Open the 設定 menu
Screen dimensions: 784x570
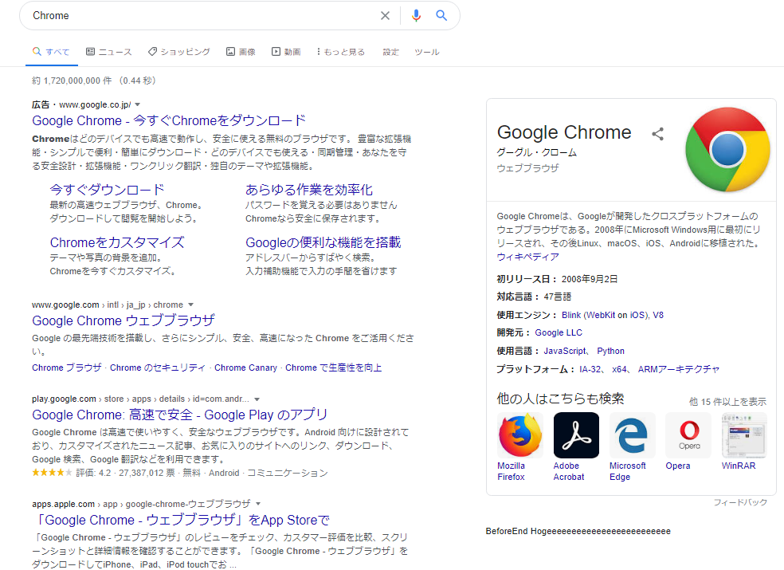tap(391, 52)
